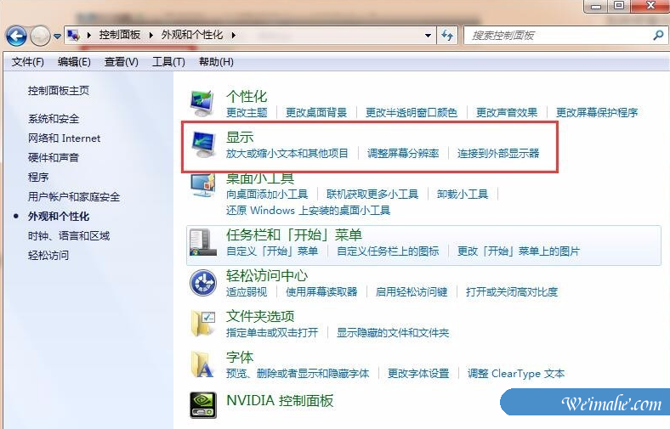The image size is (670, 429).
Task: Click the 轻松访问中心 icon
Action: tap(203, 283)
